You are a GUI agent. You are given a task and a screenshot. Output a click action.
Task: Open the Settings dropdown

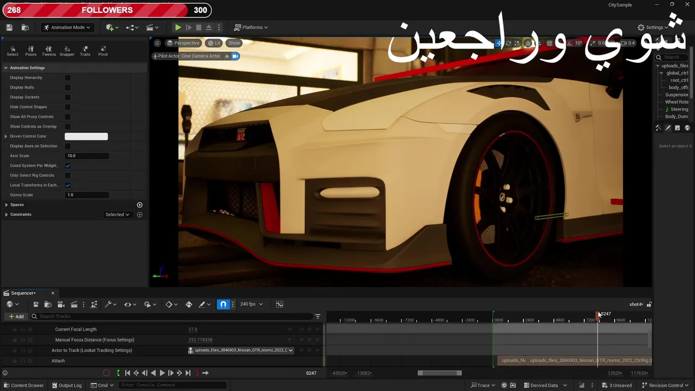point(653,27)
